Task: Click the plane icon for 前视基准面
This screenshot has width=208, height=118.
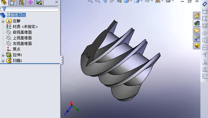Action: 9,32
